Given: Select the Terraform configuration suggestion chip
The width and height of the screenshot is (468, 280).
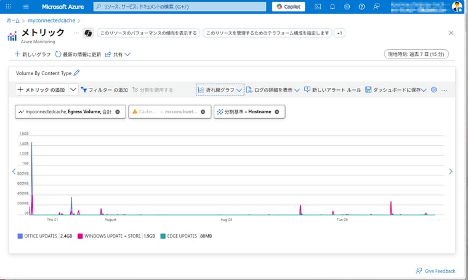Looking at the screenshot, I should [267, 33].
